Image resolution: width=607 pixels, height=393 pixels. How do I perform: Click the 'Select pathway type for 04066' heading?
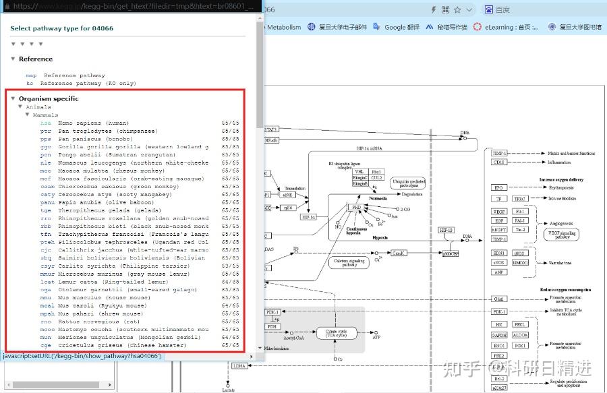62,28
